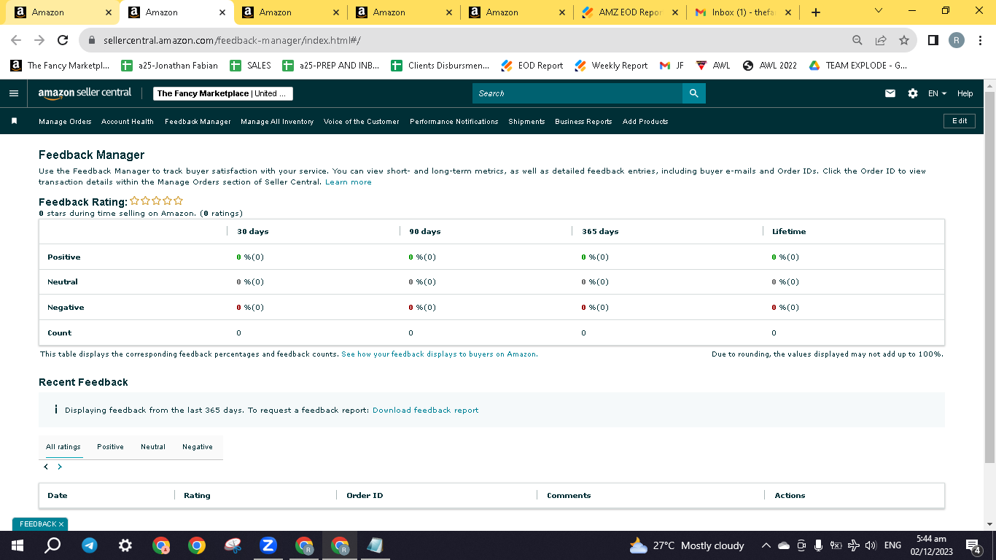
Task: Open Chrome tab search chevron
Action: [x=878, y=11]
